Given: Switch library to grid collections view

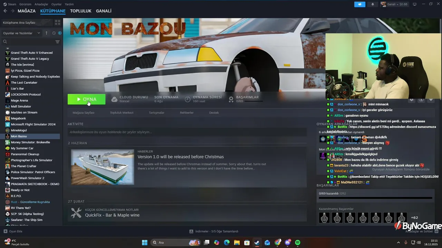Looking at the screenshot, I should tap(58, 22).
